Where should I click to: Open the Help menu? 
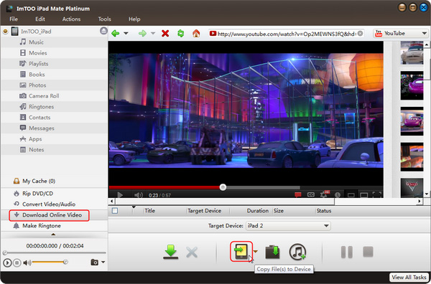tap(134, 19)
